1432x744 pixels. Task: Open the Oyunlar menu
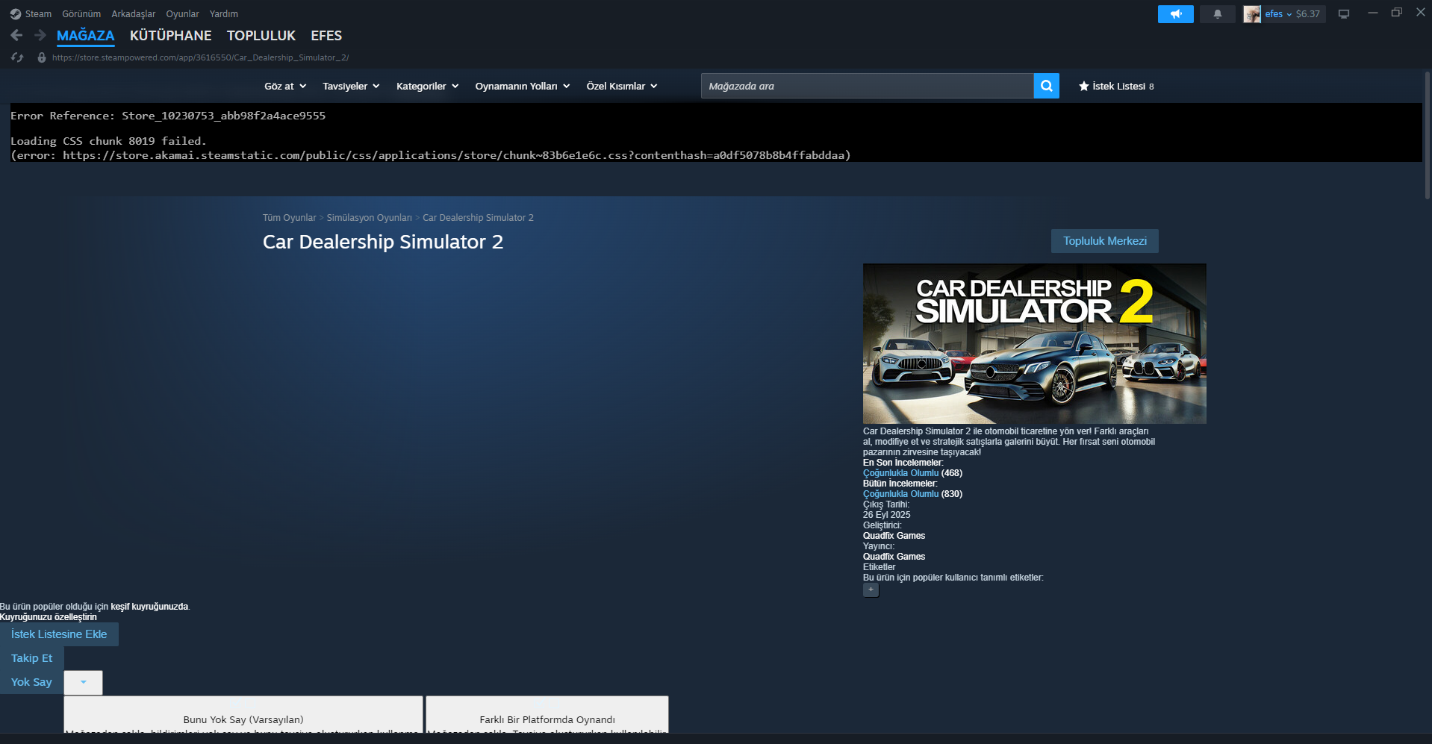click(182, 14)
